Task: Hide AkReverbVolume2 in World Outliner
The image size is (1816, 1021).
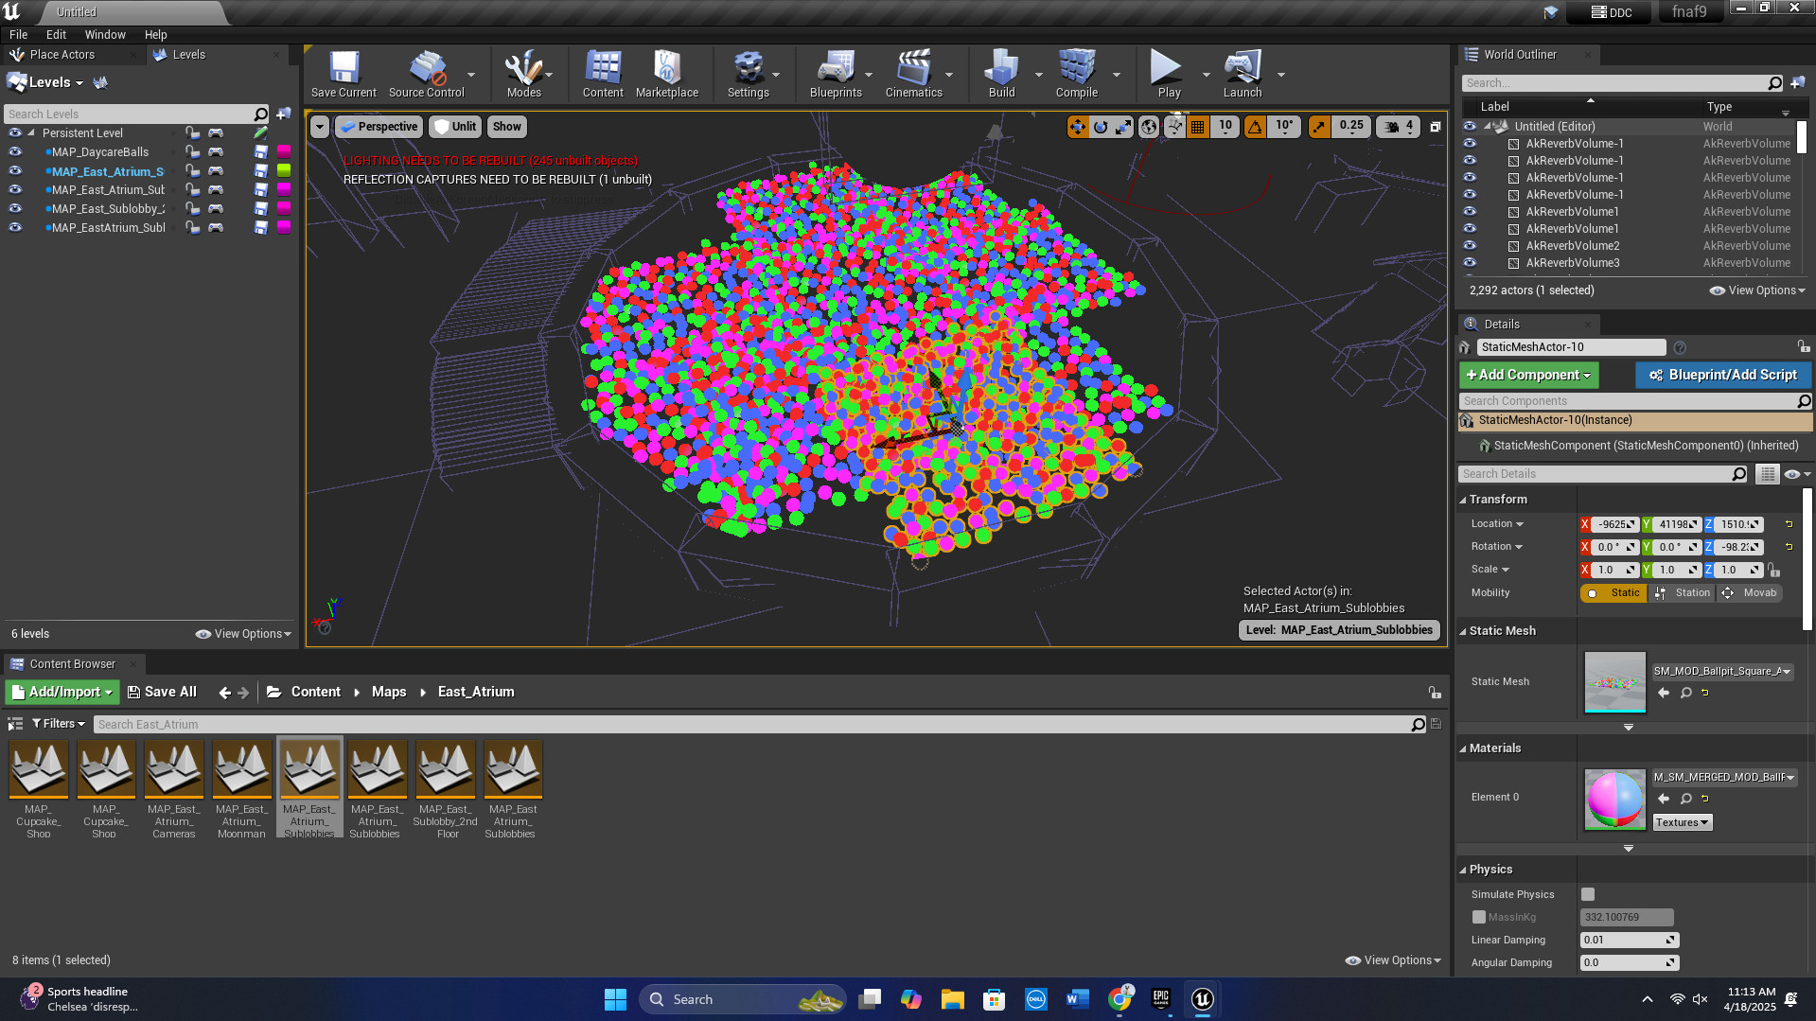Action: [1470, 246]
